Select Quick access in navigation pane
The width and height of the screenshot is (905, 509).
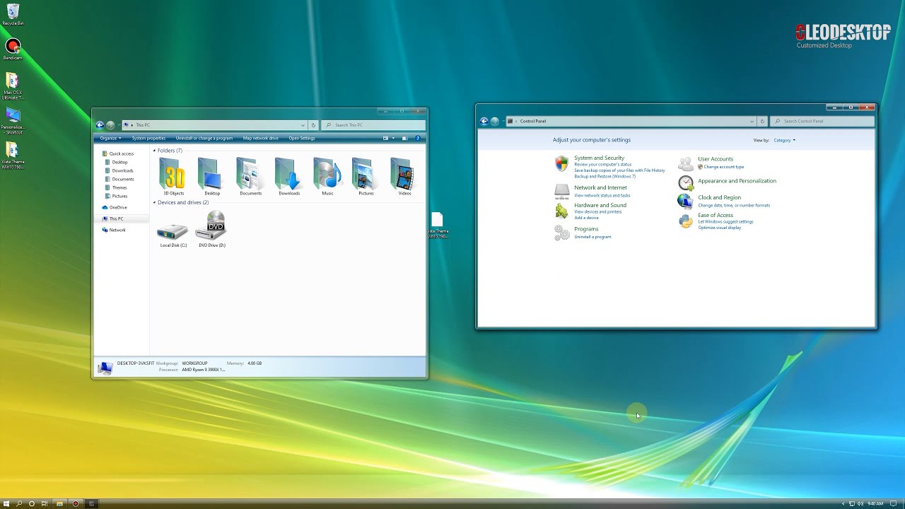117,153
